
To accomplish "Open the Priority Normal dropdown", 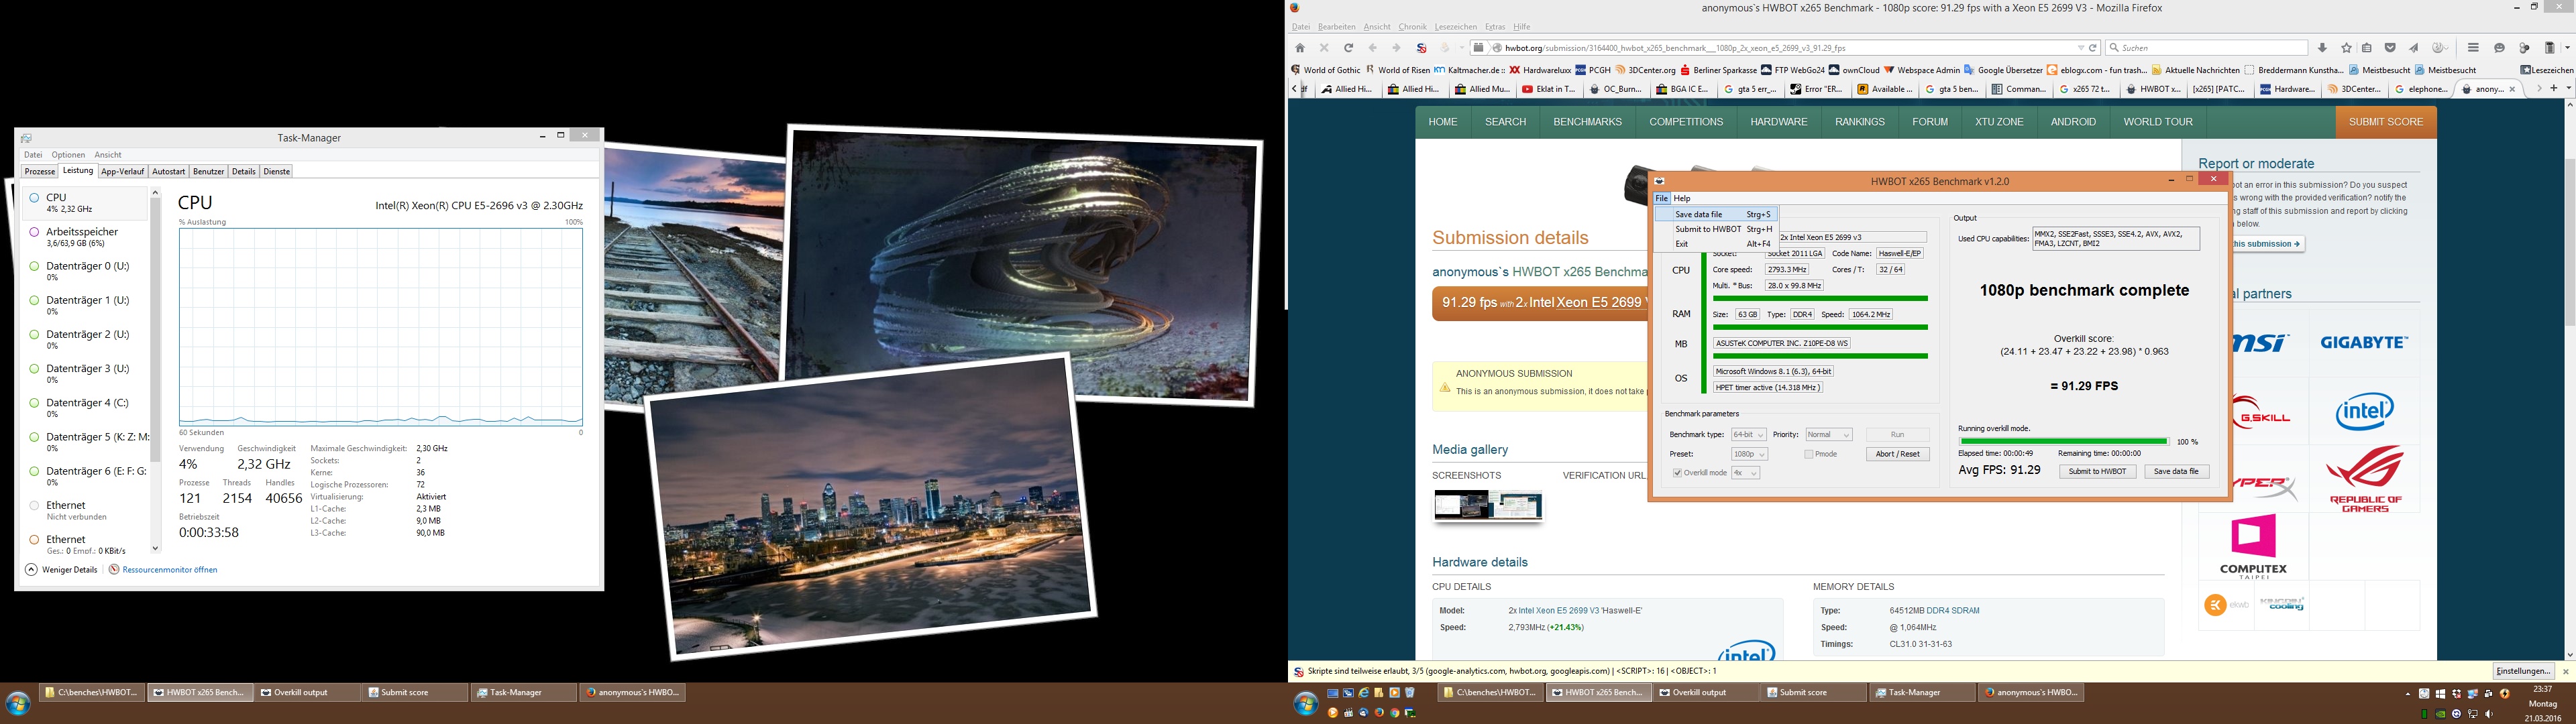I will tap(1828, 435).
